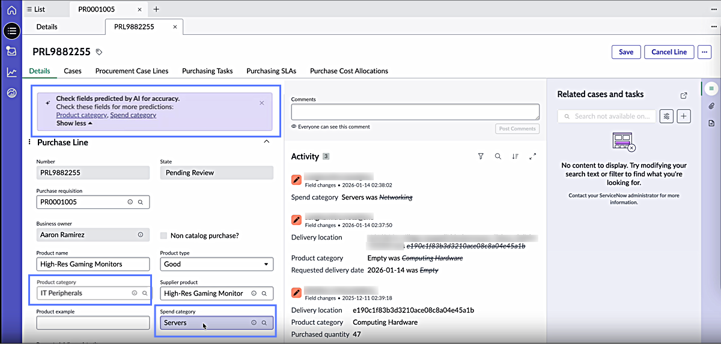
Task: Open the document template side icon
Action: coord(711,123)
